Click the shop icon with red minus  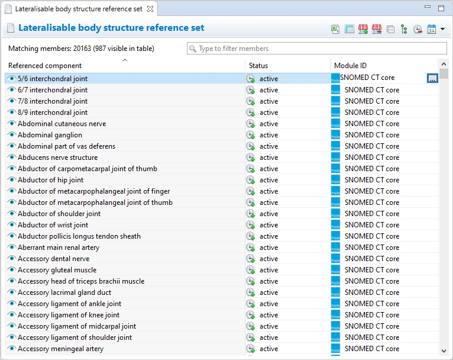point(376,29)
